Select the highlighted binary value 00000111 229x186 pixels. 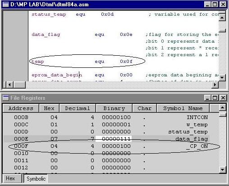coord(114,139)
